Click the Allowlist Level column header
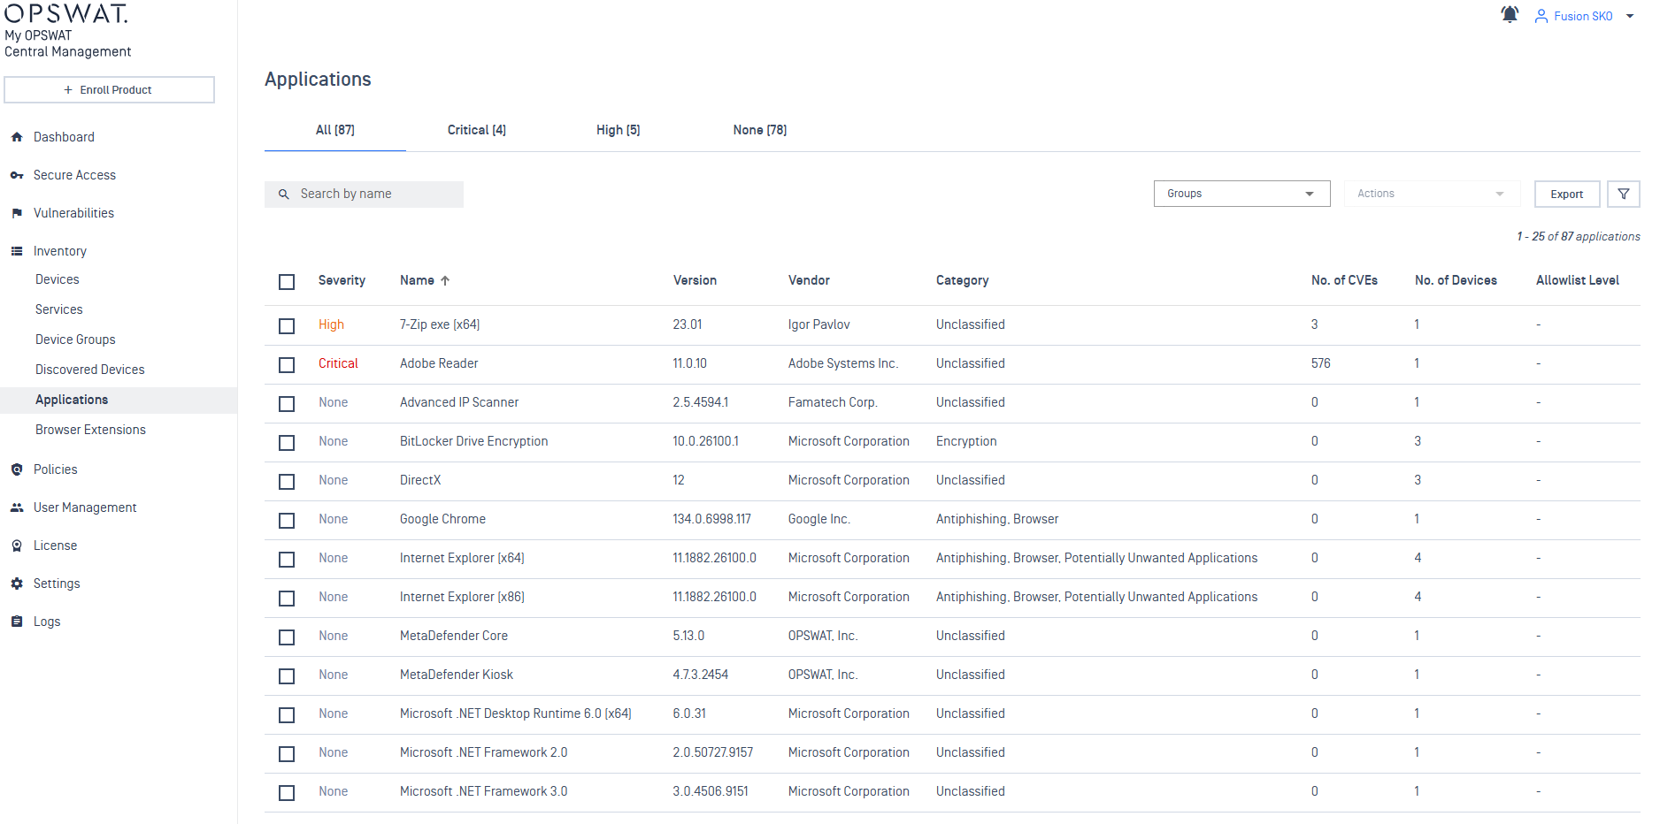Viewport: 1660px width, 824px height. [1577, 280]
